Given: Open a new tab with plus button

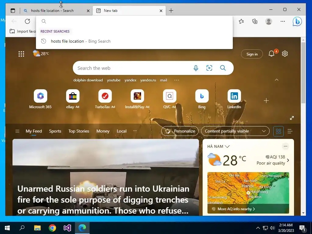Looking at the screenshot, I should [171, 11].
